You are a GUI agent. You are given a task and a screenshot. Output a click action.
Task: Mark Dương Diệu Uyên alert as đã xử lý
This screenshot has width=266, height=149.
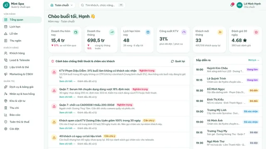87,128
